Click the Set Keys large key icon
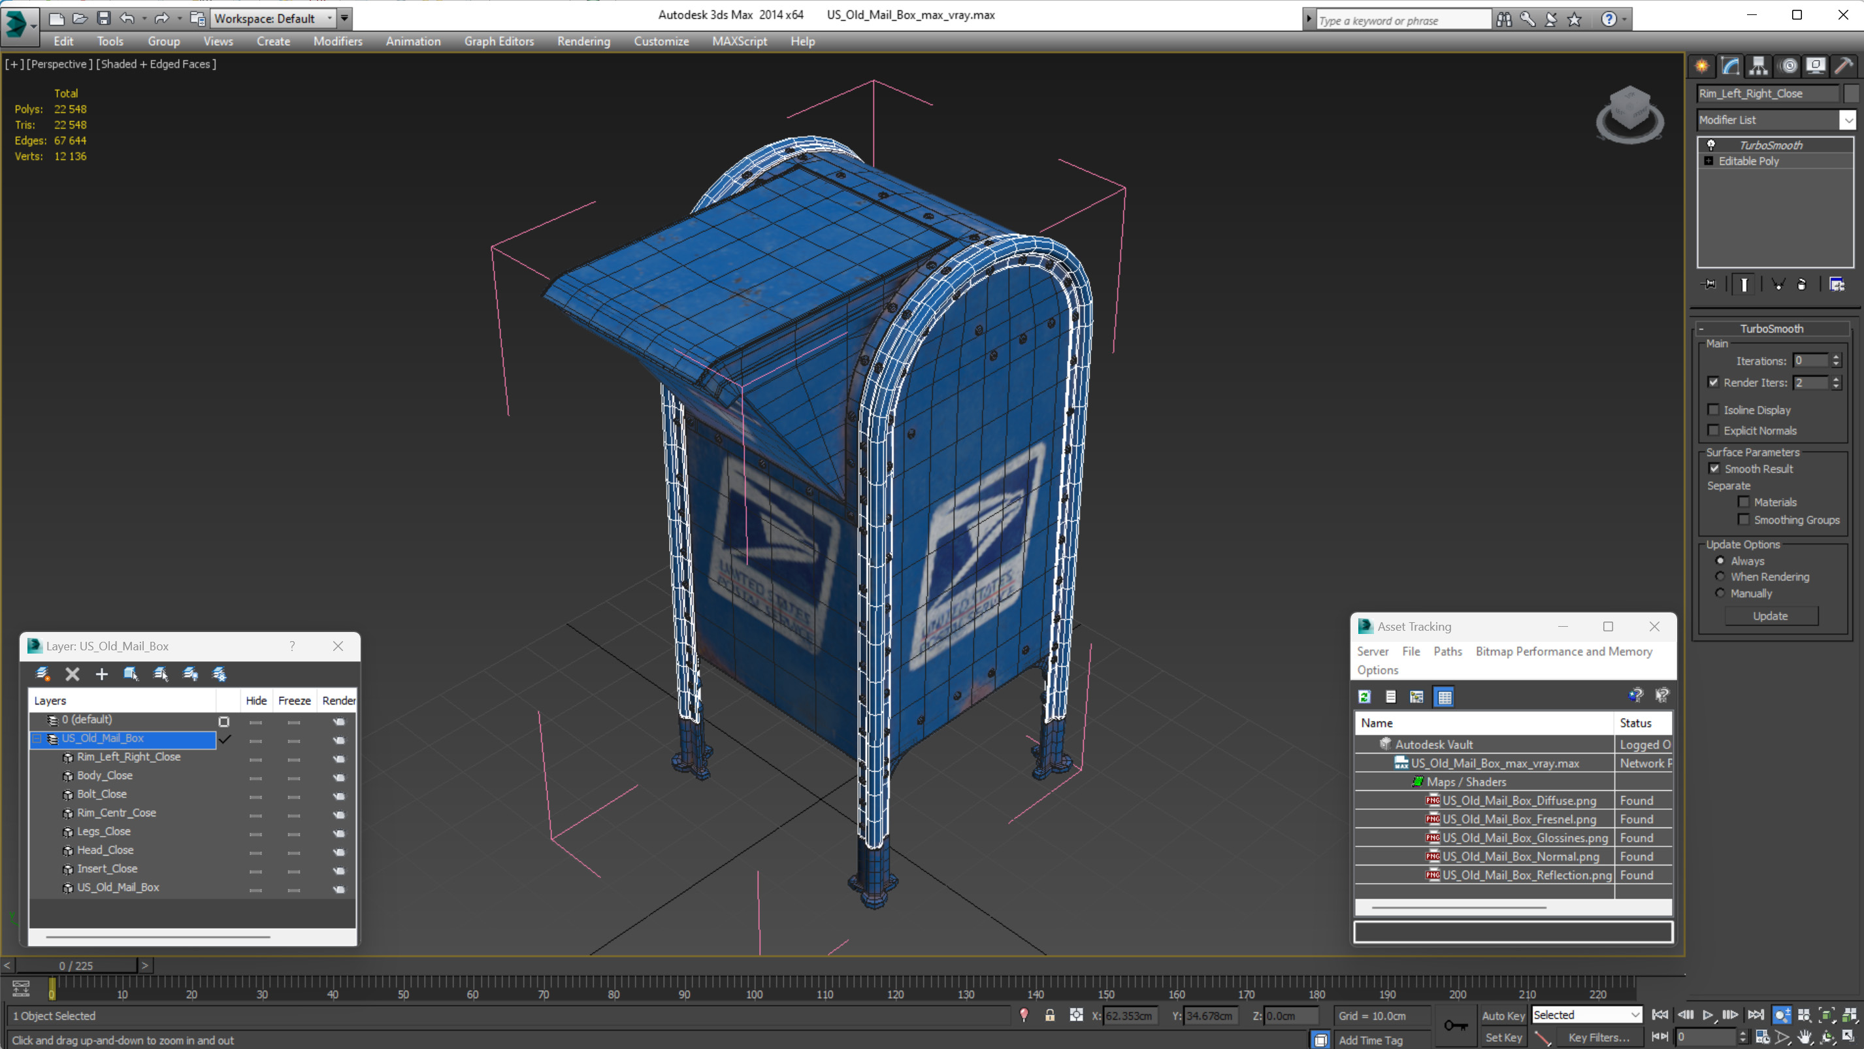Viewport: 1864px width, 1049px height. pos(1455,1025)
